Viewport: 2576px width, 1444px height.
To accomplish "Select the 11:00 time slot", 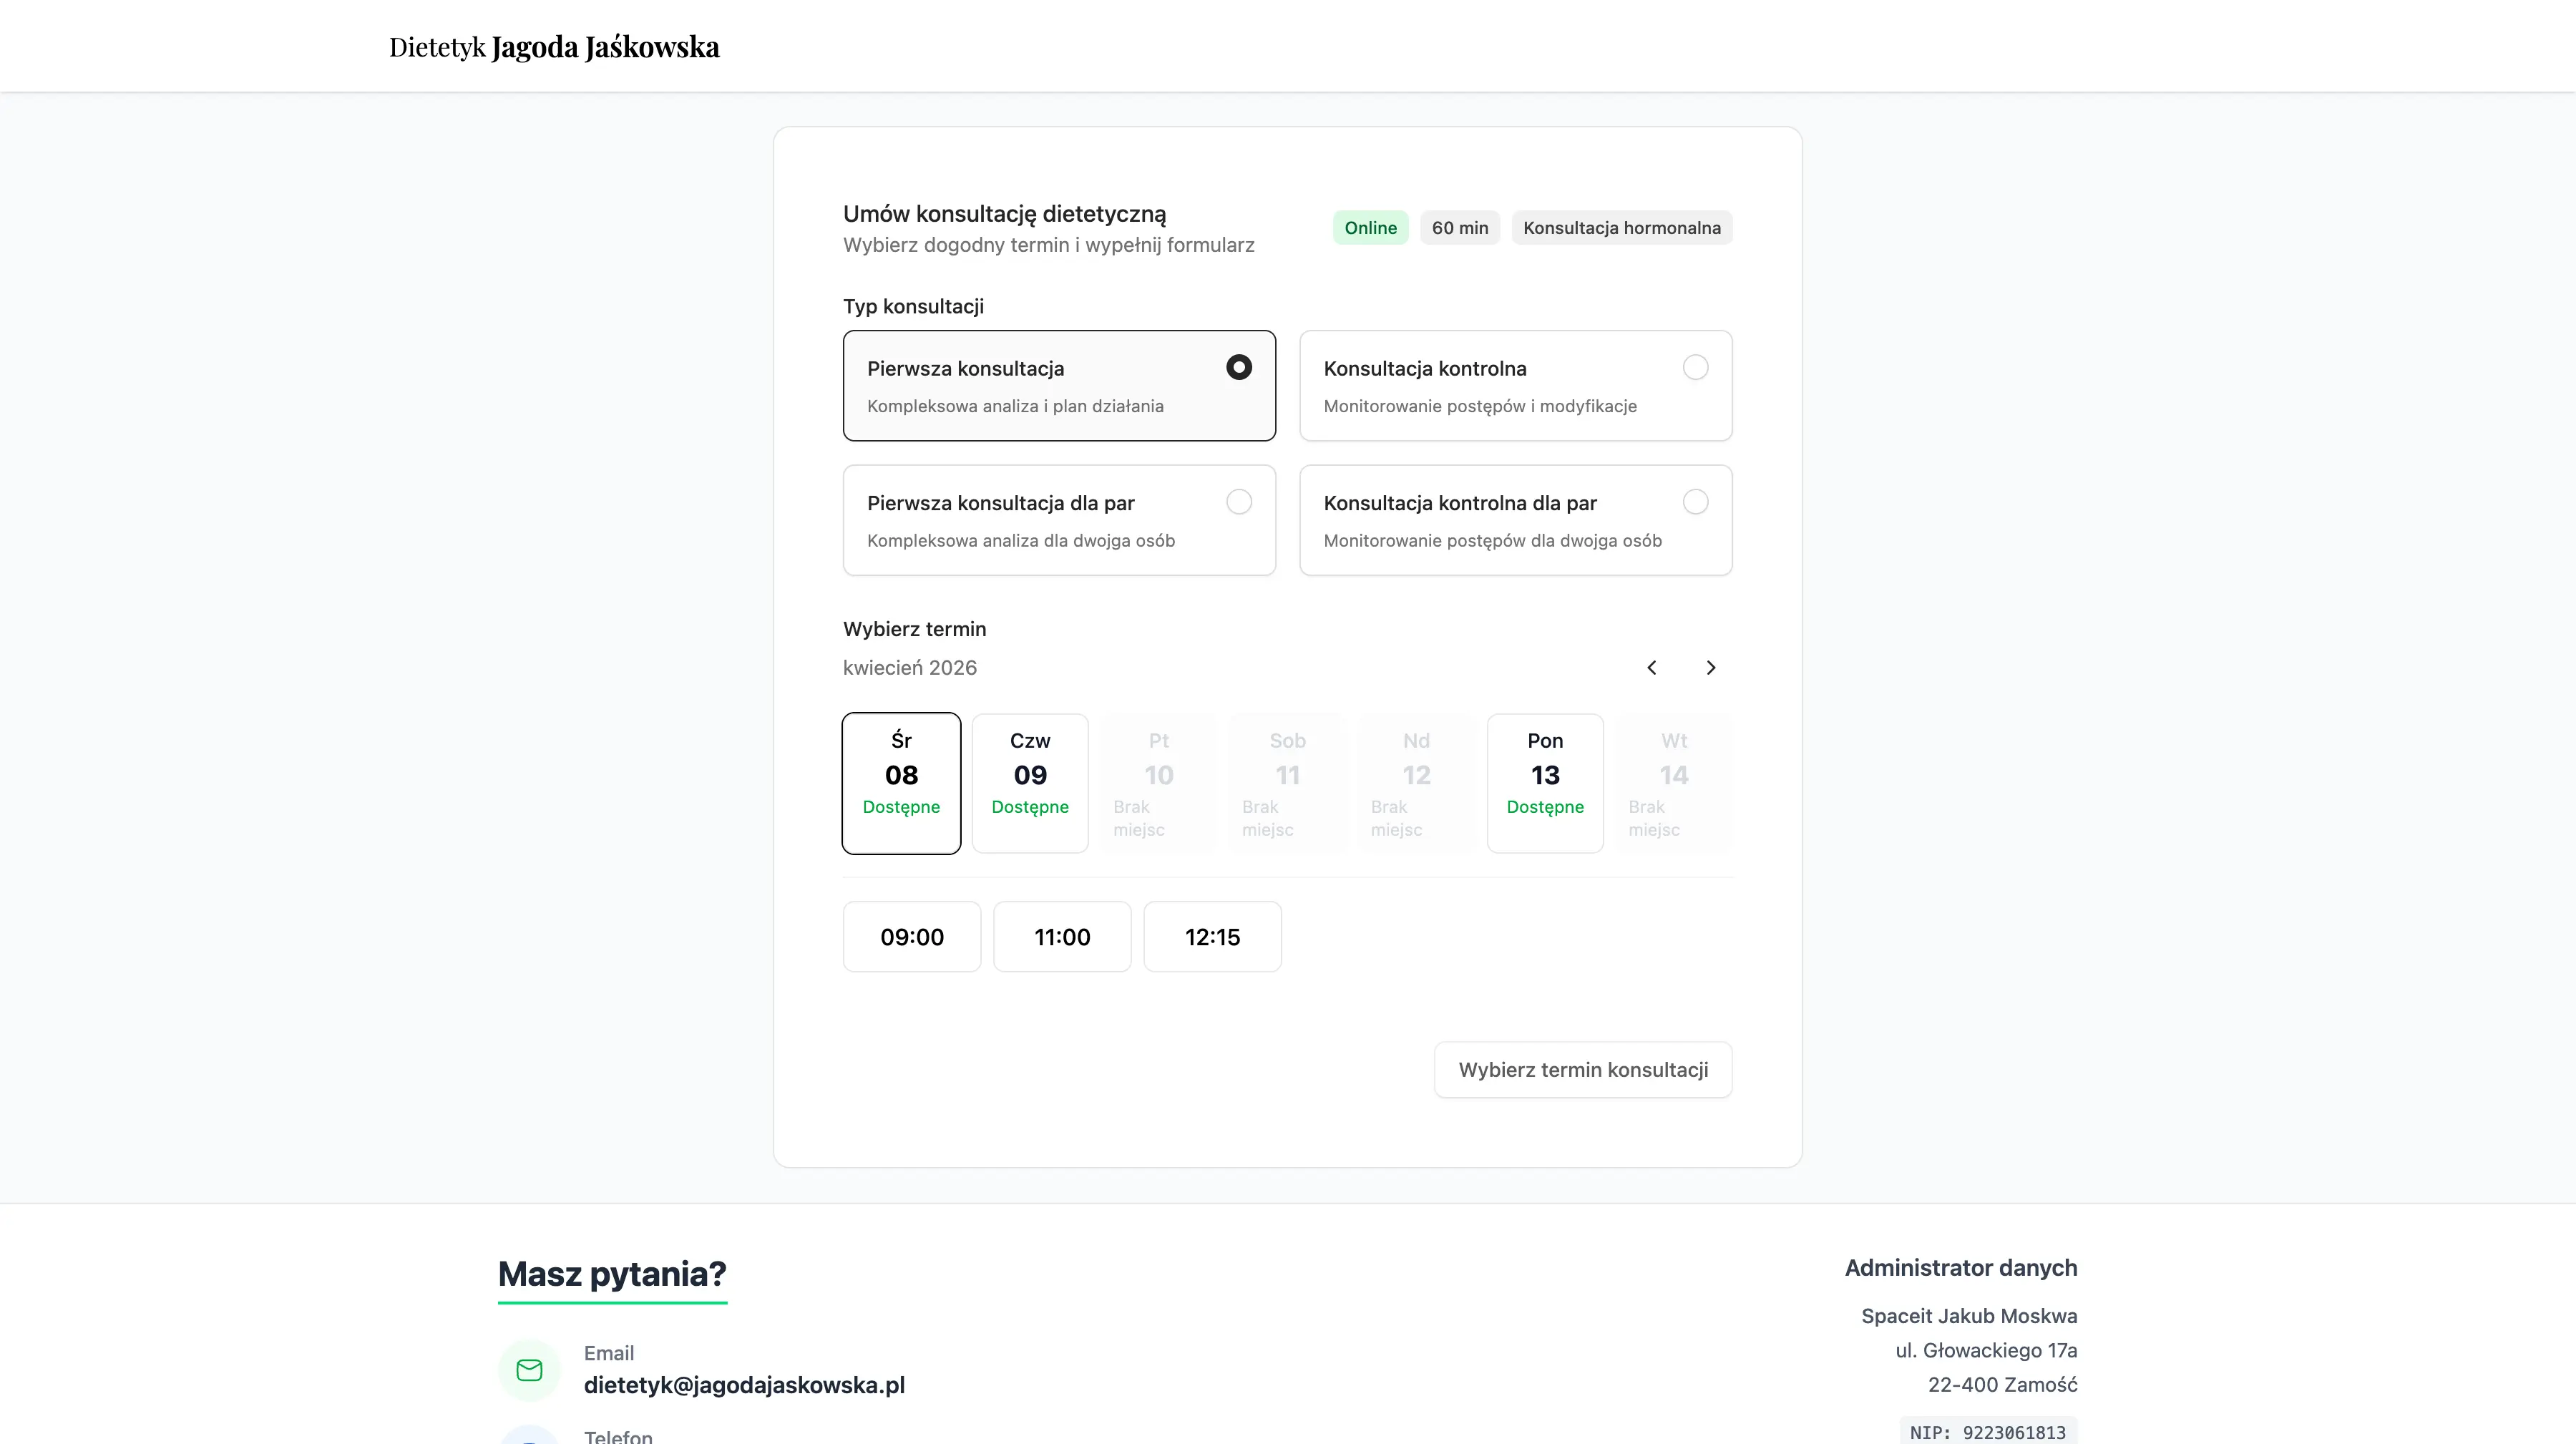I will click(x=1062, y=937).
